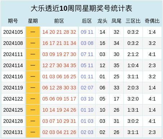Viewport: 163px width, 139px height.
Task: Click the 期号 column header
Action: pyautogui.click(x=13, y=21)
